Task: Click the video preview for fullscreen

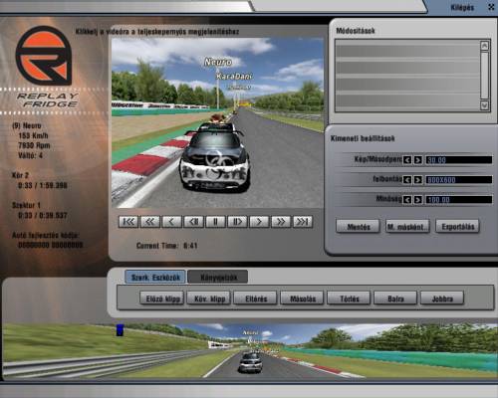Action: click(x=217, y=122)
